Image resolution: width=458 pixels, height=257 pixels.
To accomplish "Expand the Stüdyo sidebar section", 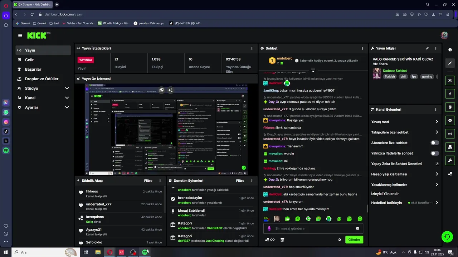I will 67,88.
